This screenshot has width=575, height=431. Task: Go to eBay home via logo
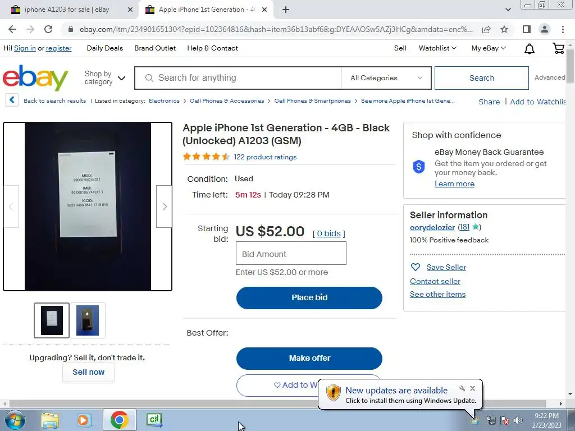point(35,77)
